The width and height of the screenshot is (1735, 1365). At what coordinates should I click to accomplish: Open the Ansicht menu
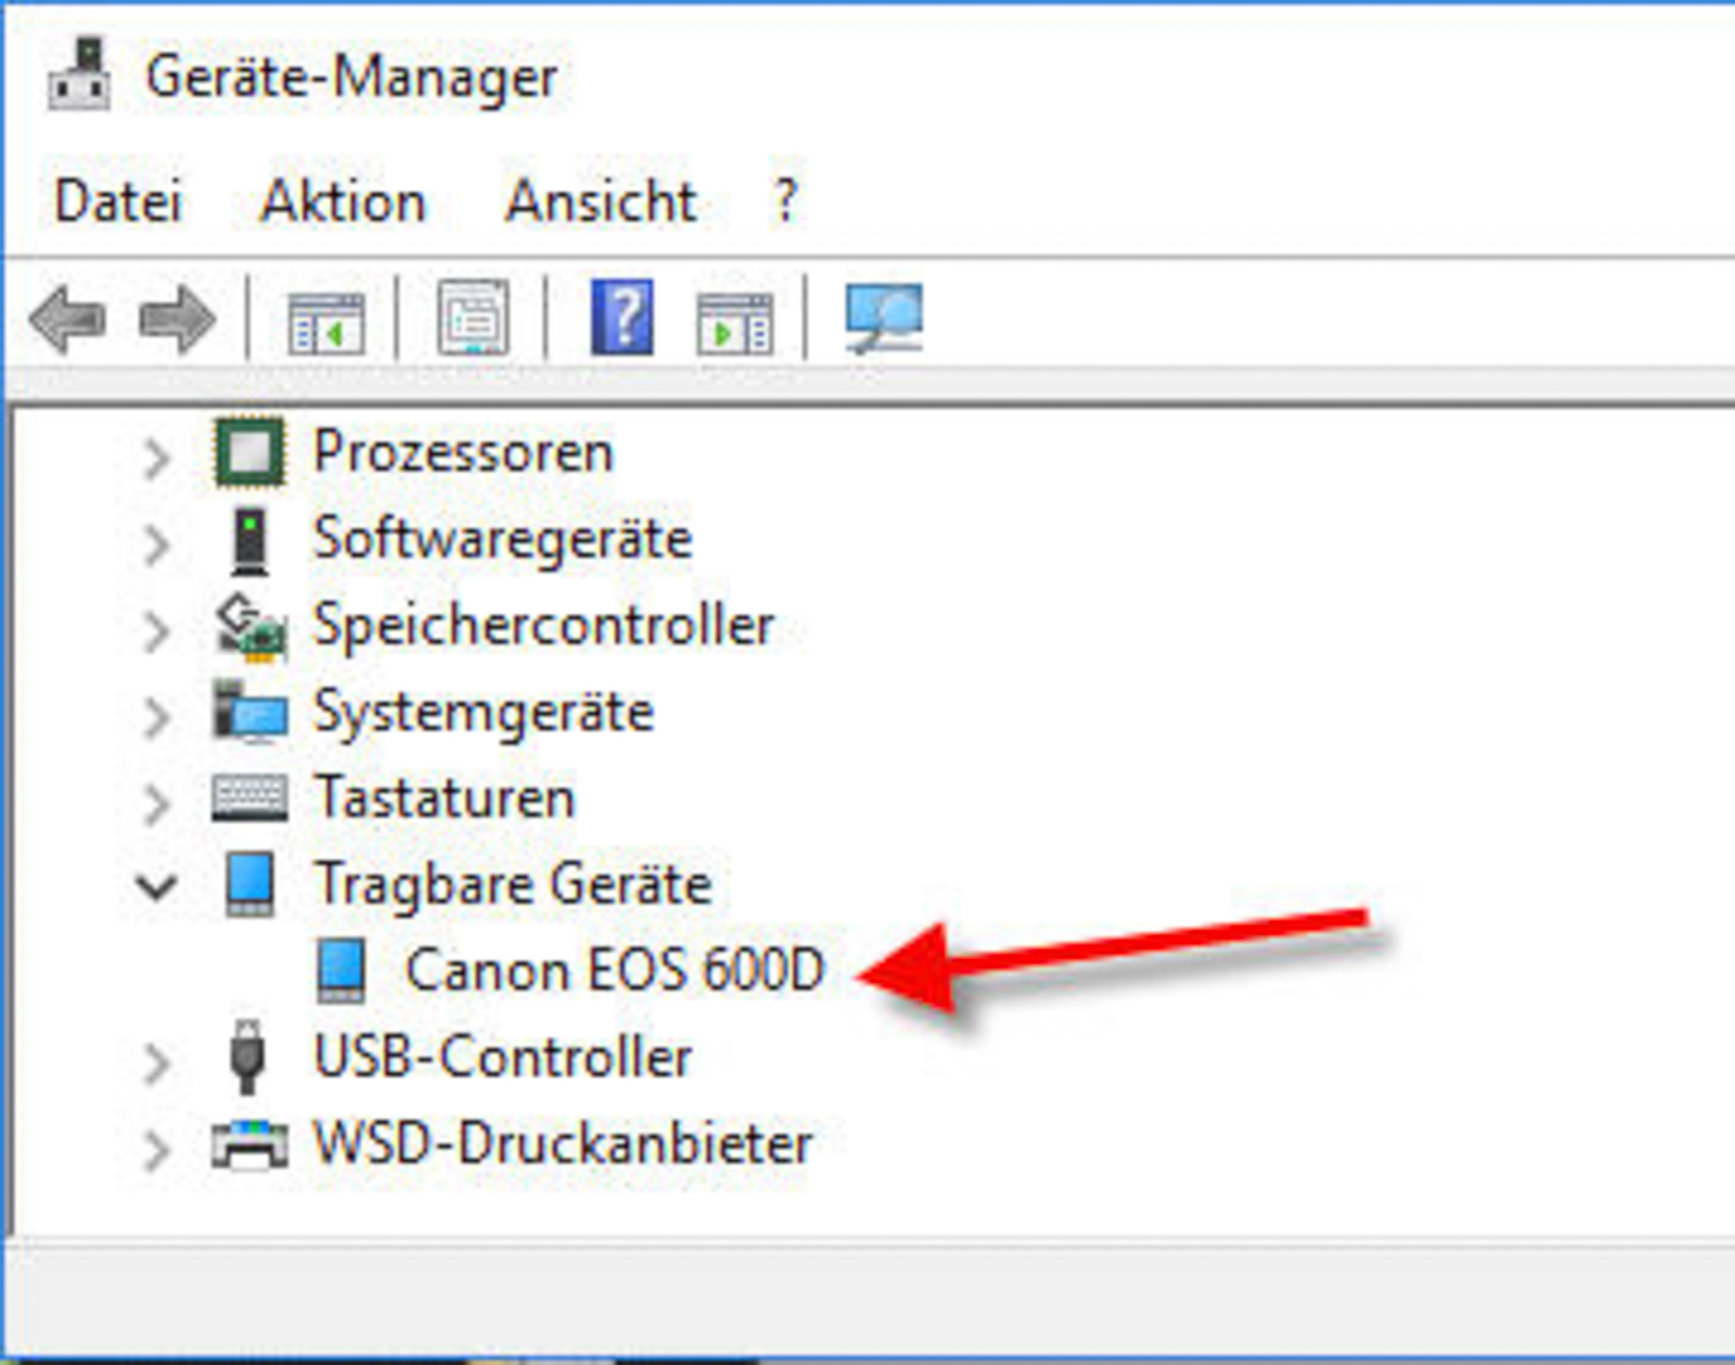point(601,202)
